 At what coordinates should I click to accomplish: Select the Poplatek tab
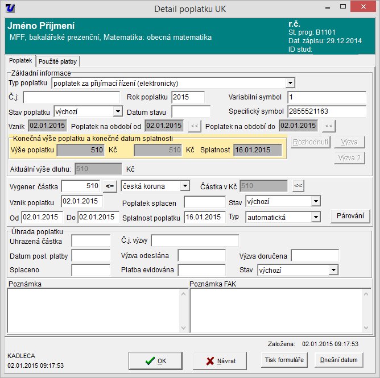point(20,61)
